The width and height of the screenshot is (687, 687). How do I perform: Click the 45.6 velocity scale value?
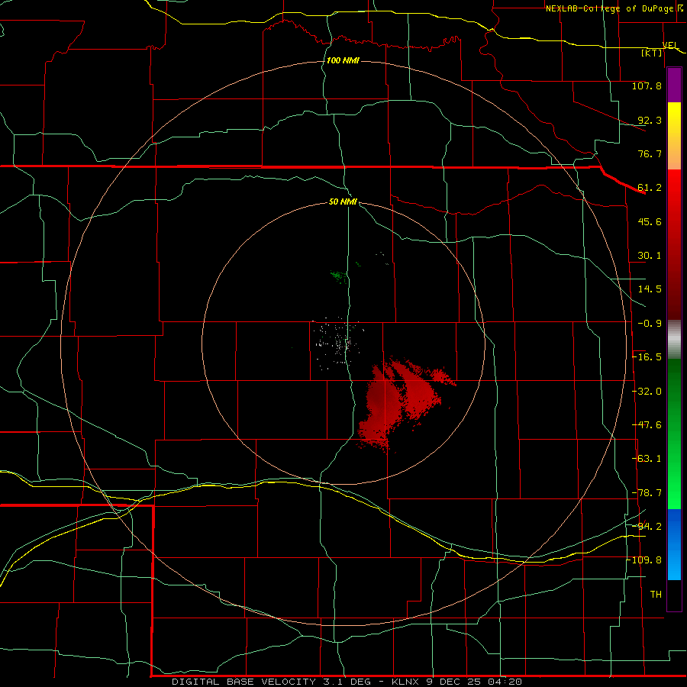[x=650, y=221]
